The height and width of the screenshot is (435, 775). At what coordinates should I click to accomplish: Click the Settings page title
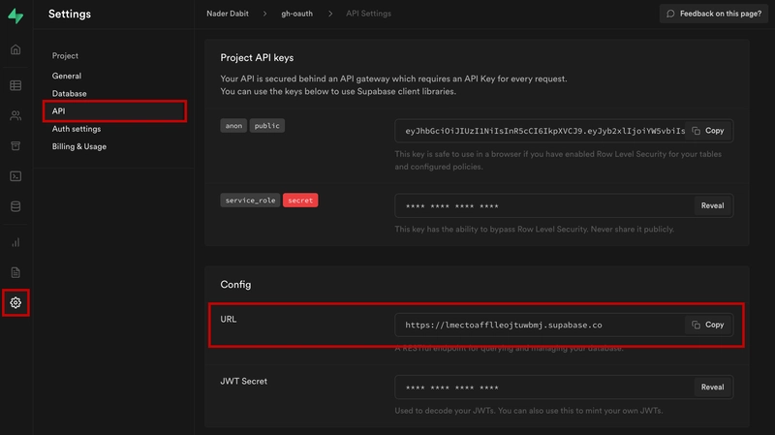pyautogui.click(x=70, y=14)
